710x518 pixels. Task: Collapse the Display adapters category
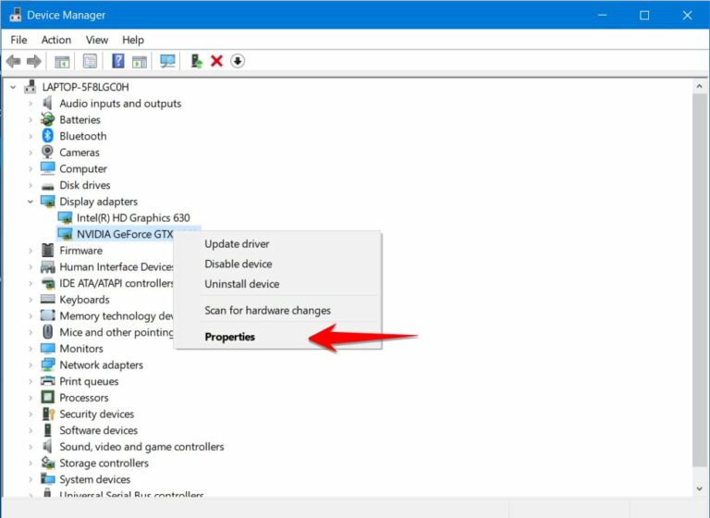[x=31, y=202]
